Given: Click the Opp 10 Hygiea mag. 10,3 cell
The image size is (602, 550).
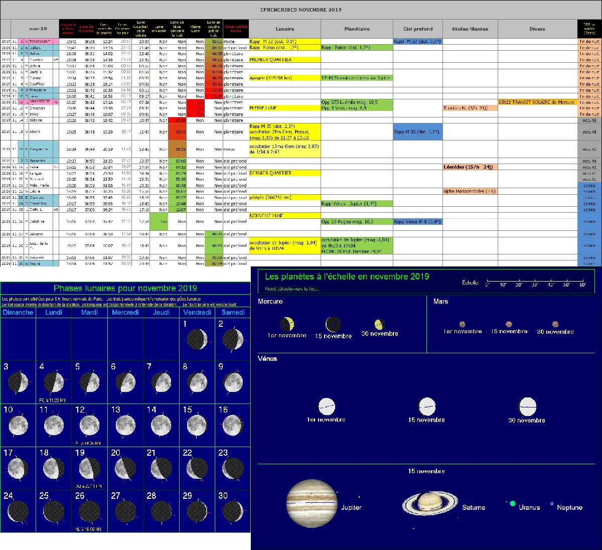Looking at the screenshot, I should click(x=357, y=222).
